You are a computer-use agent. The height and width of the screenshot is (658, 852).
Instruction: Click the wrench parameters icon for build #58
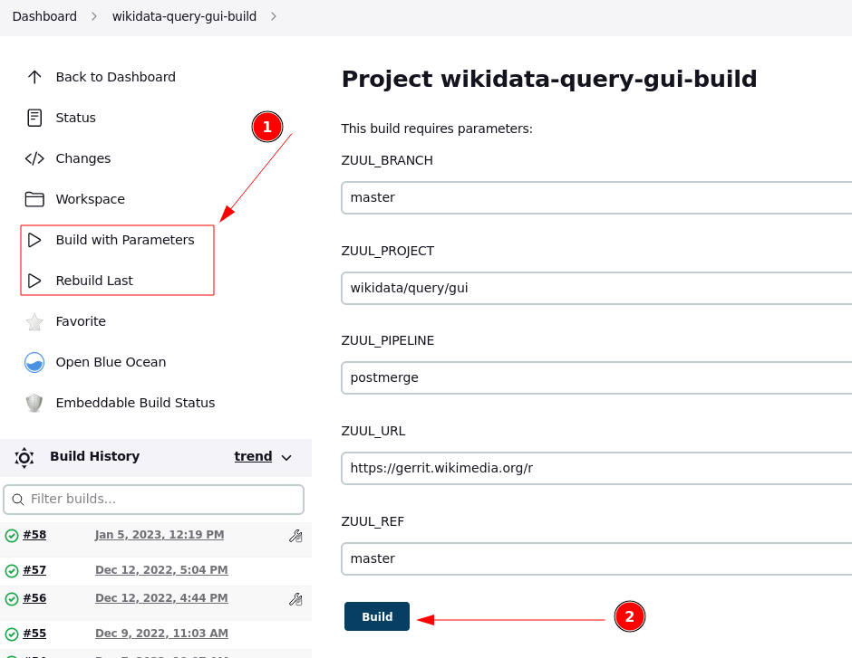[295, 536]
